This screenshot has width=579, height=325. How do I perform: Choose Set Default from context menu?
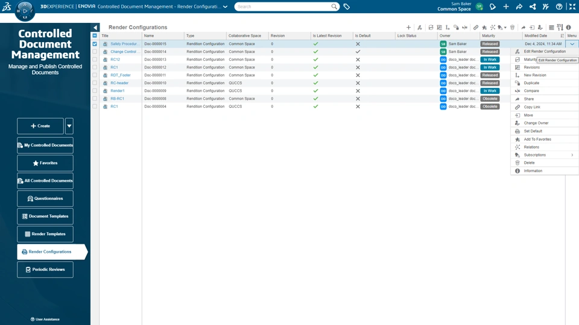[x=545, y=131]
